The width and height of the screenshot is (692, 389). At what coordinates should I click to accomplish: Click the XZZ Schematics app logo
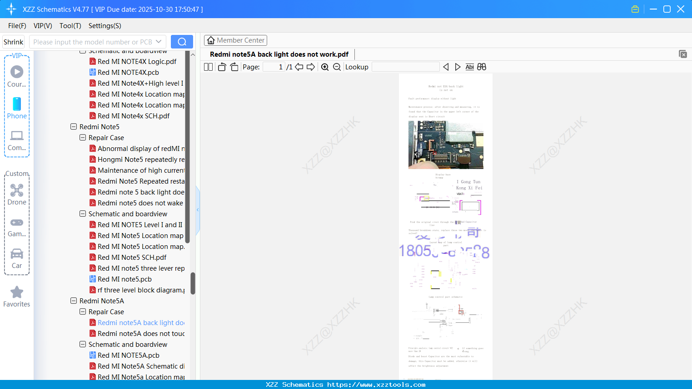pyautogui.click(x=11, y=9)
